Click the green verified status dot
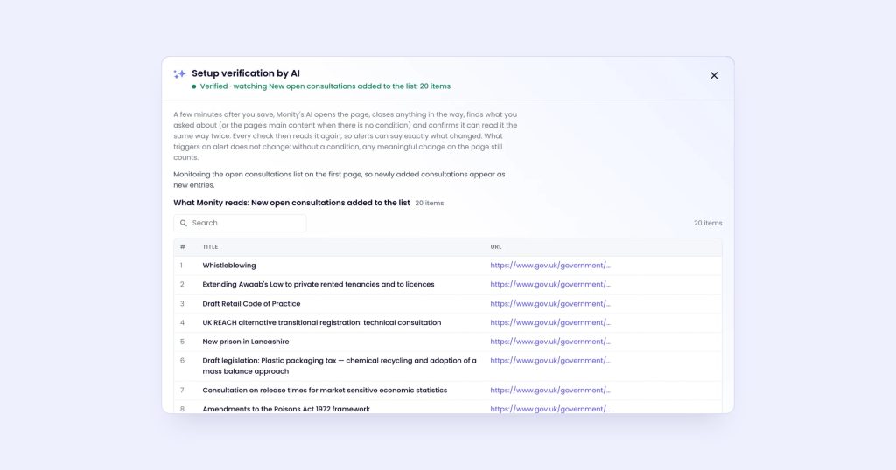Screen dimensions: 896x470 coord(194,86)
